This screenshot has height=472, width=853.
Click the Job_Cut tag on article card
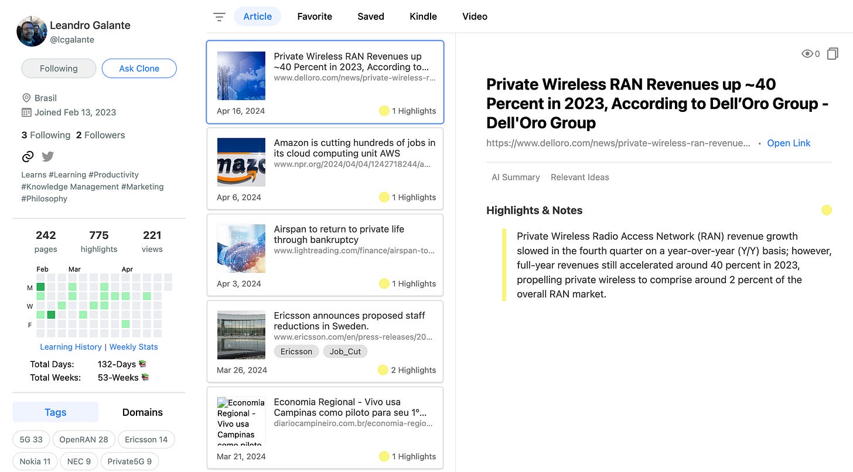tap(346, 351)
